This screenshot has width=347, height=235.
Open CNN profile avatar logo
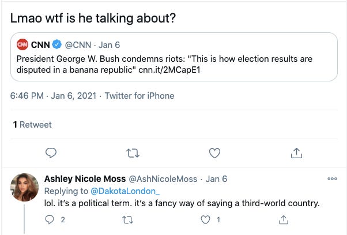22,44
